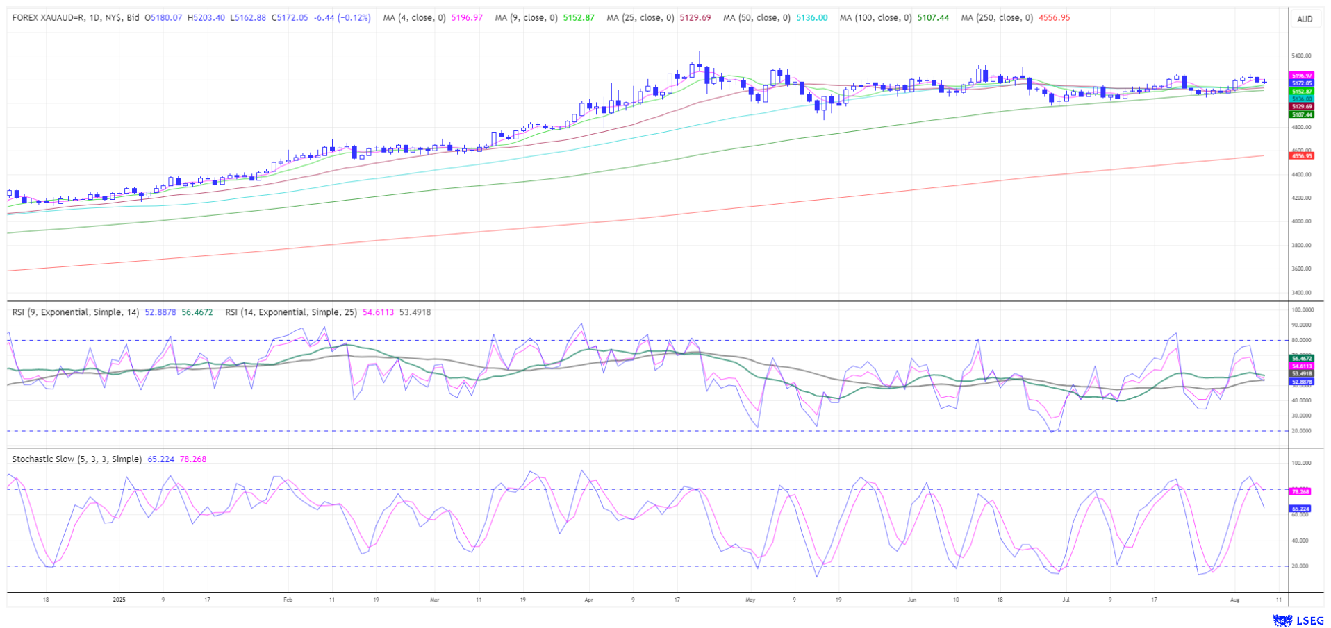
Task: Click the MA (100, close, 0) legend
Action: pos(875,18)
